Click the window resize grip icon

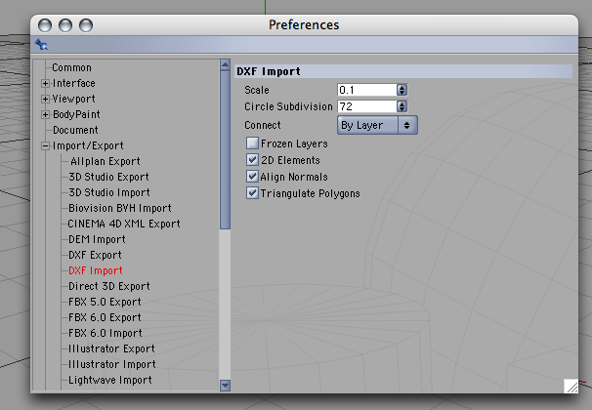[x=571, y=387]
